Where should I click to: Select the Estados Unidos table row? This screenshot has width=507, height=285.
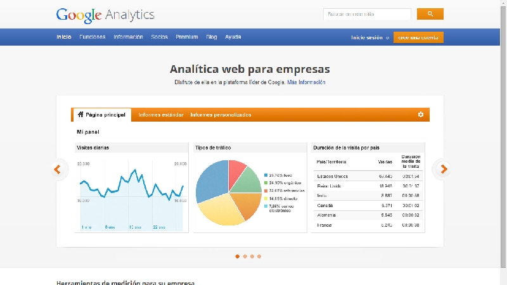[x=368, y=176]
